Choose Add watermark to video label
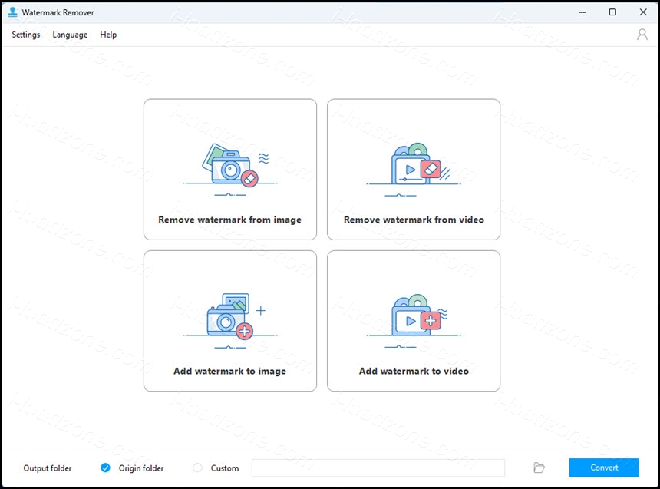This screenshot has height=489, width=660. 414,371
